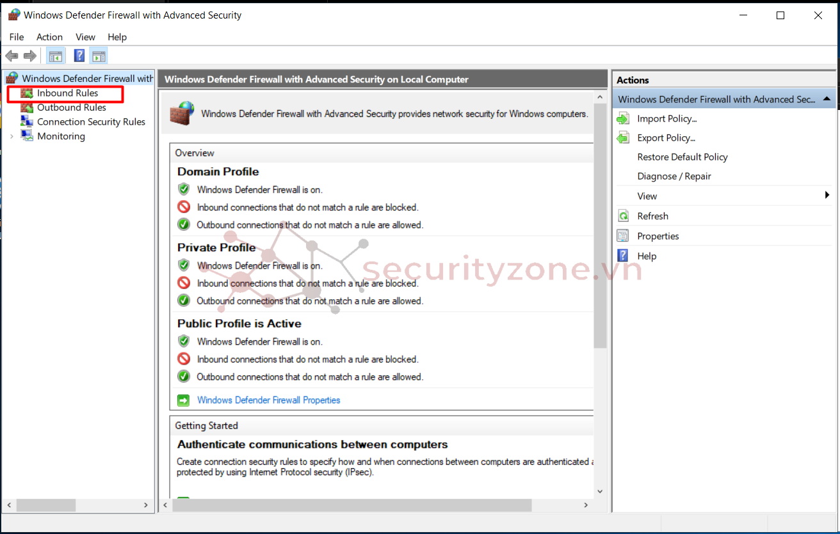Click the Domain Profile heading
Image resolution: width=840 pixels, height=534 pixels.
pos(218,171)
